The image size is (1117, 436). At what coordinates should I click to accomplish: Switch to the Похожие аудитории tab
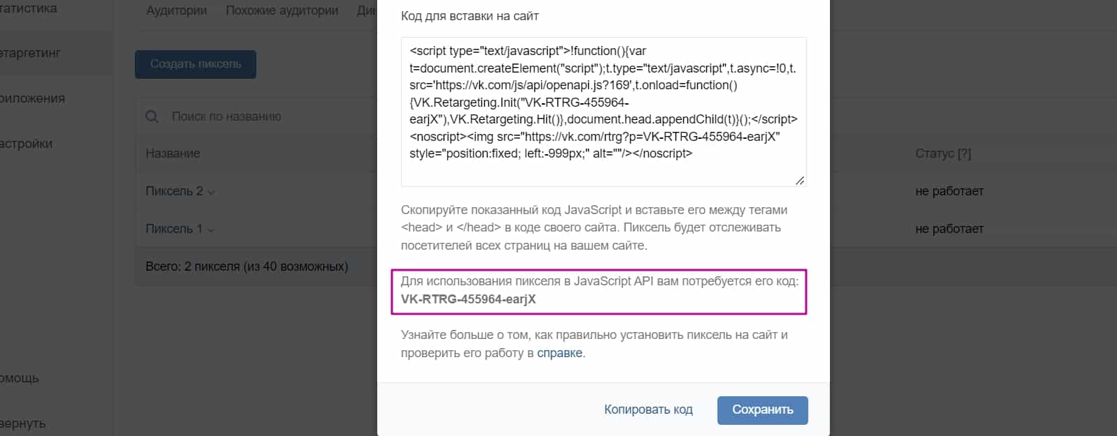(x=282, y=10)
